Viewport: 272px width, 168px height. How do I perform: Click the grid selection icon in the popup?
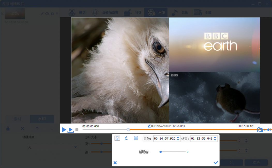click(136, 138)
